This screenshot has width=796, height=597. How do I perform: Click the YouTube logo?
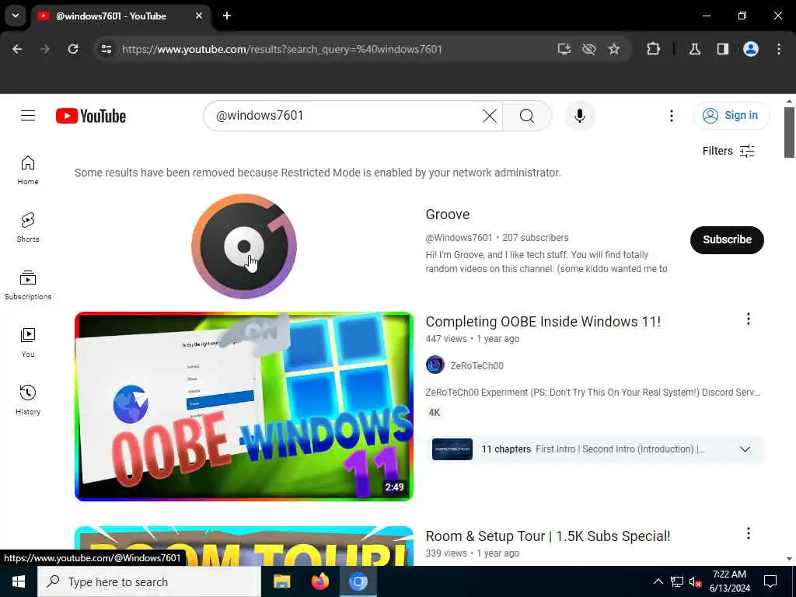pos(91,117)
